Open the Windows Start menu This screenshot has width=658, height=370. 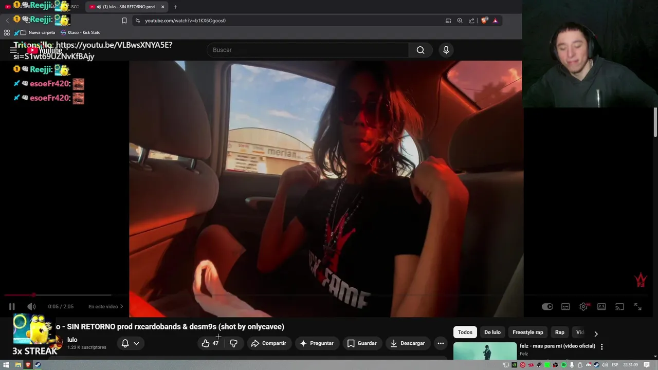(x=6, y=365)
